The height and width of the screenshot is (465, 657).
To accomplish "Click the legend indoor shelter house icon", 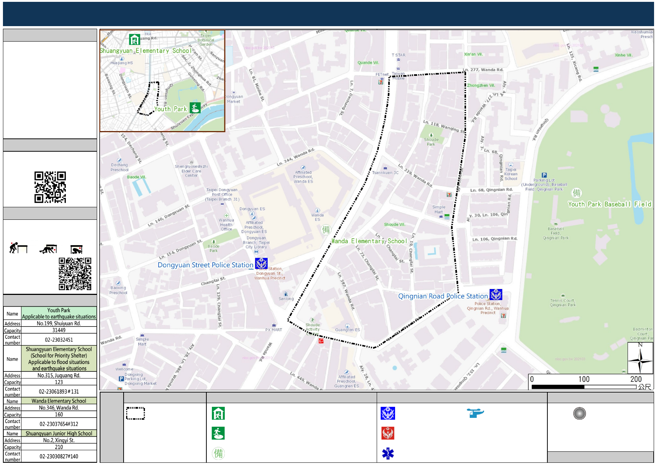I will pyautogui.click(x=218, y=413).
